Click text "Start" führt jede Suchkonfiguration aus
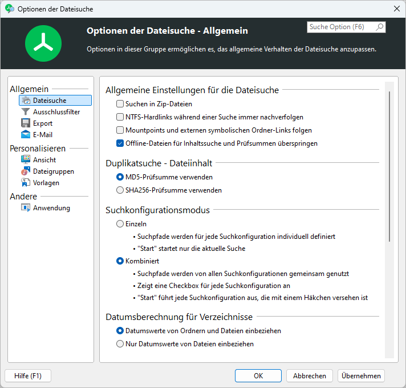The image size is (406, 388). pyautogui.click(x=253, y=297)
